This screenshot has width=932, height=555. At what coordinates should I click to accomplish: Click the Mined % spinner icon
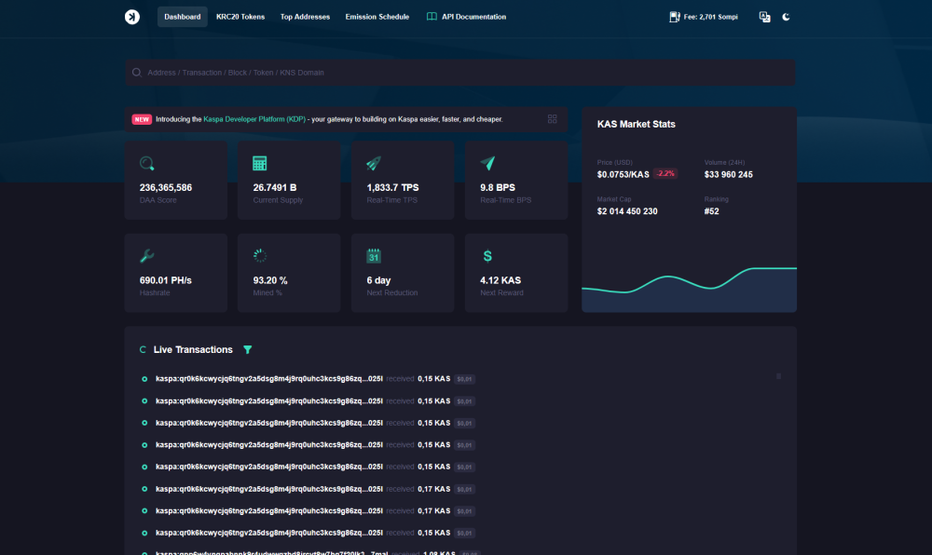[x=260, y=256]
